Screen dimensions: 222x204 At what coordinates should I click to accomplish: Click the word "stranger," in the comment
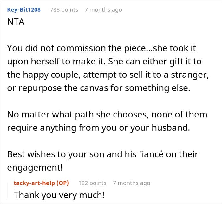[190, 75]
